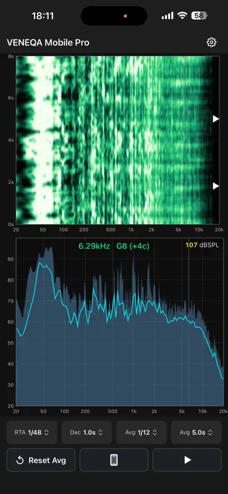228x494 pixels.
Task: Select the lower white spectrogram marker triangle
Action: tap(216, 186)
